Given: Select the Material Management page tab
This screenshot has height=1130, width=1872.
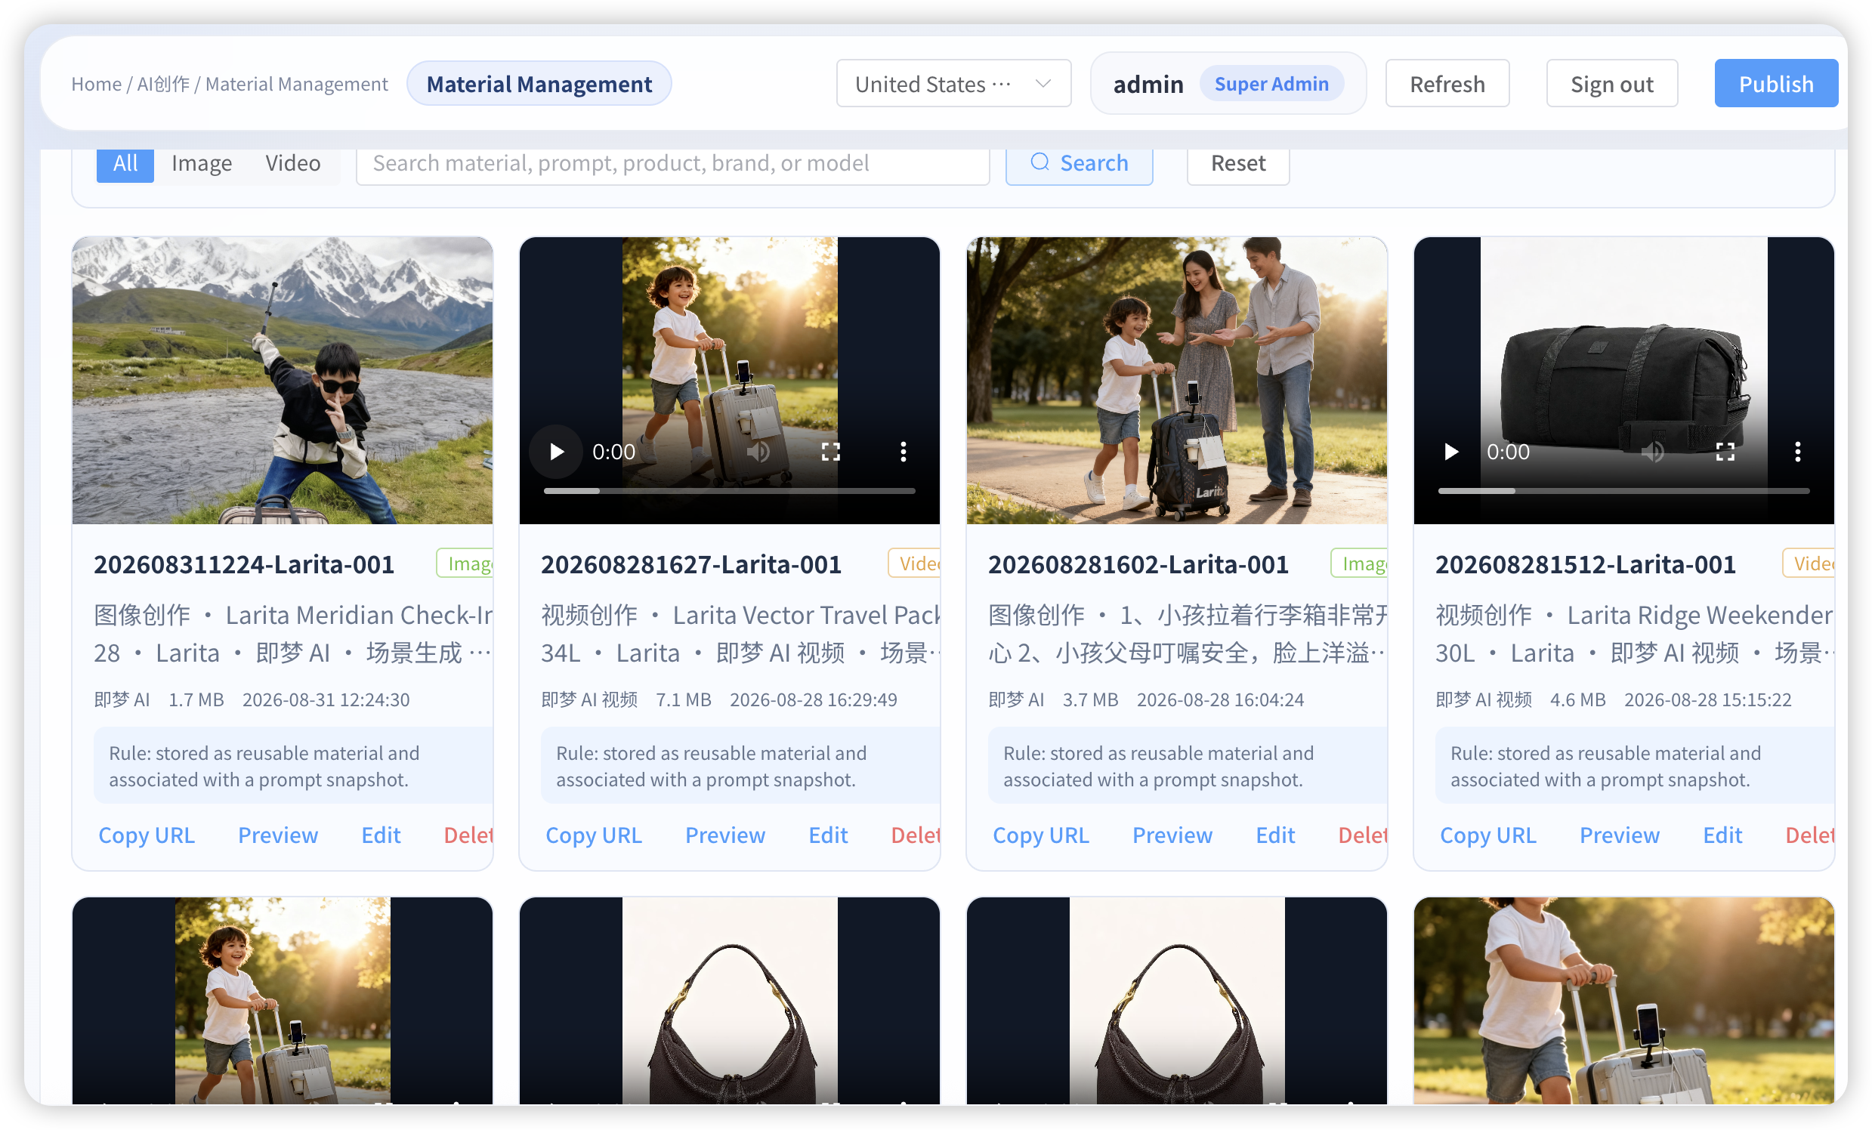Looking at the screenshot, I should coord(539,84).
